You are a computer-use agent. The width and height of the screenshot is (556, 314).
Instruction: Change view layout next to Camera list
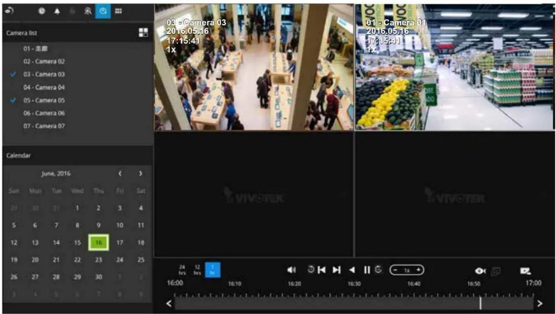[x=143, y=33]
